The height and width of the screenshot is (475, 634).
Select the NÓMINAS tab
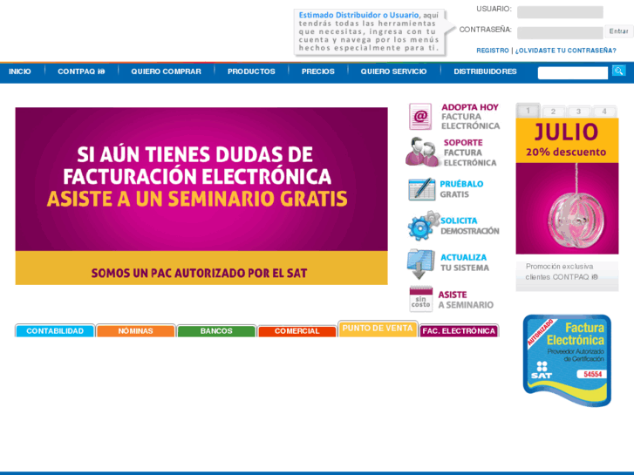(135, 330)
